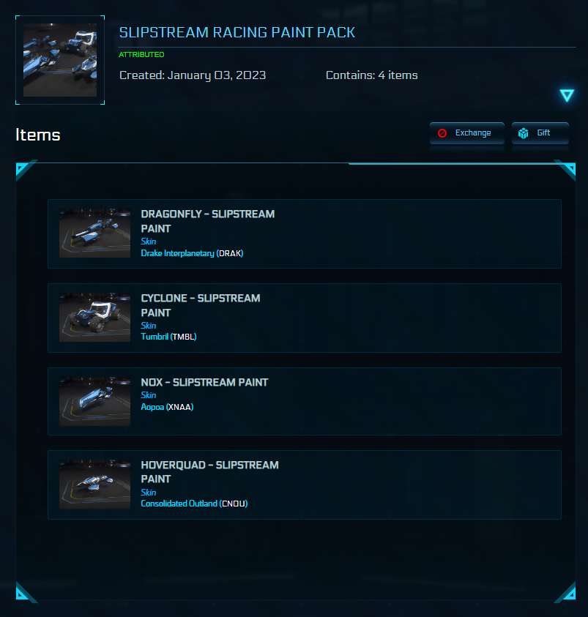Open the Tumbril (TMBL) manufacturer link
Image resolution: width=588 pixels, height=617 pixels.
(x=168, y=337)
